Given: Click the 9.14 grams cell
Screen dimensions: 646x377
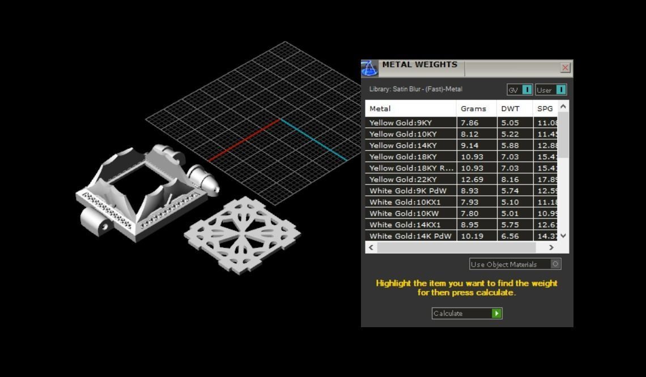Looking at the screenshot, I should pyautogui.click(x=477, y=145).
